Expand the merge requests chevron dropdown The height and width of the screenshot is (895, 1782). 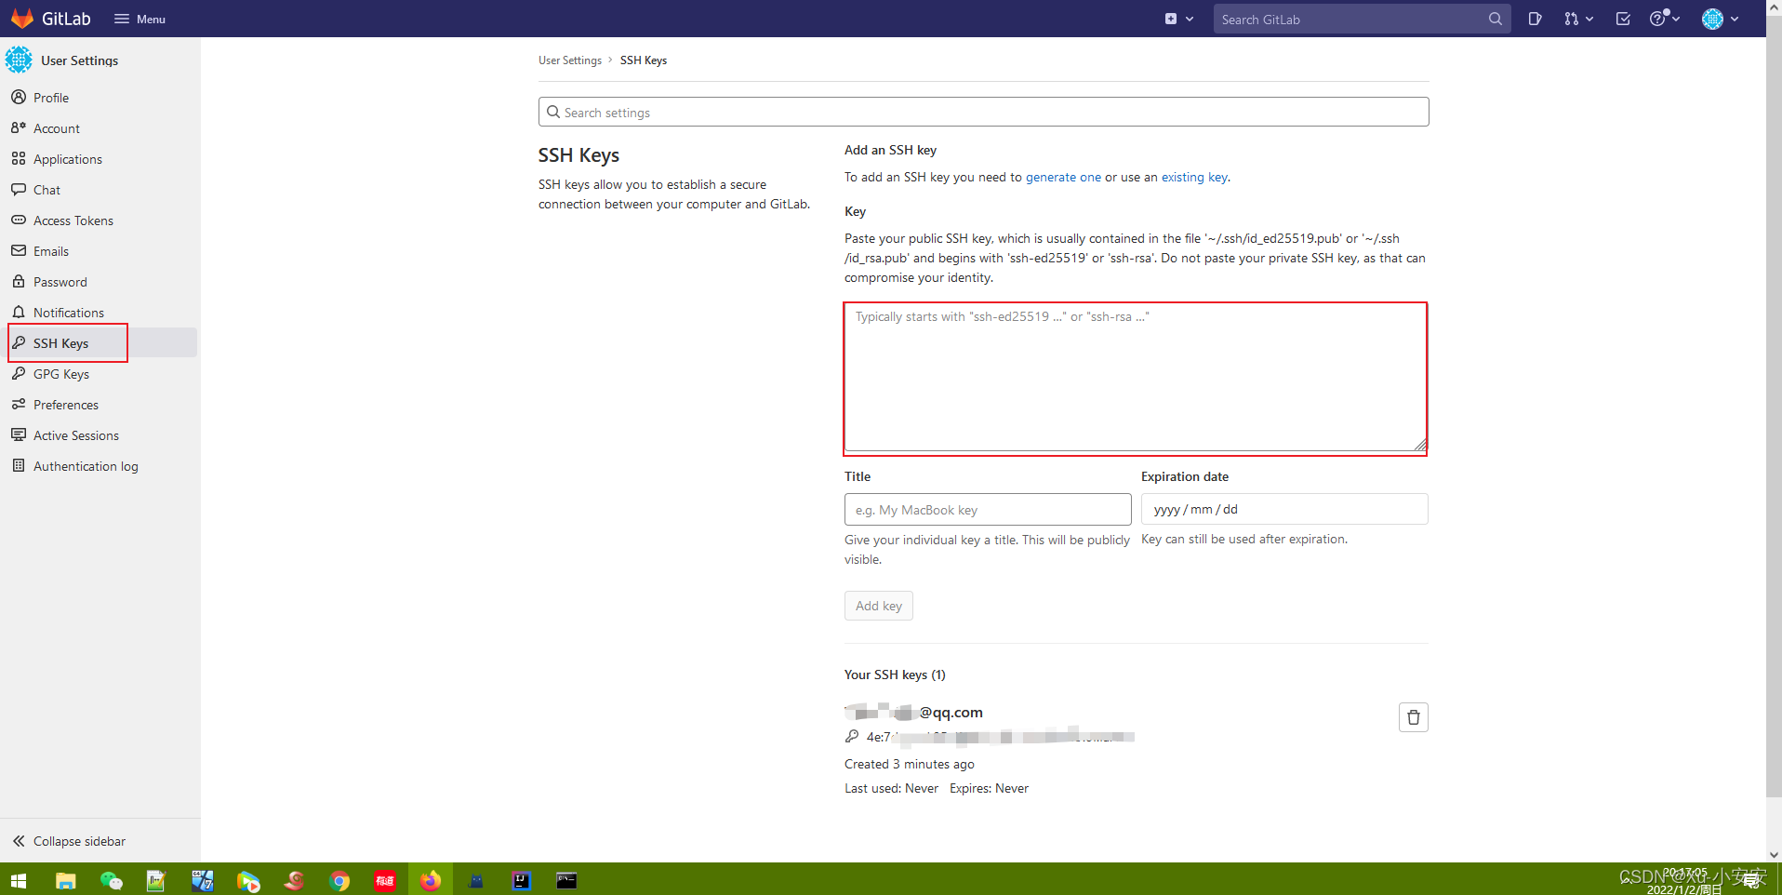click(1588, 19)
